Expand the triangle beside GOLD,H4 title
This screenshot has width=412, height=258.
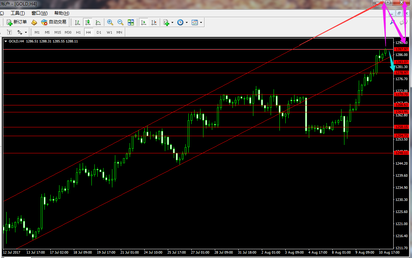click(x=6, y=41)
